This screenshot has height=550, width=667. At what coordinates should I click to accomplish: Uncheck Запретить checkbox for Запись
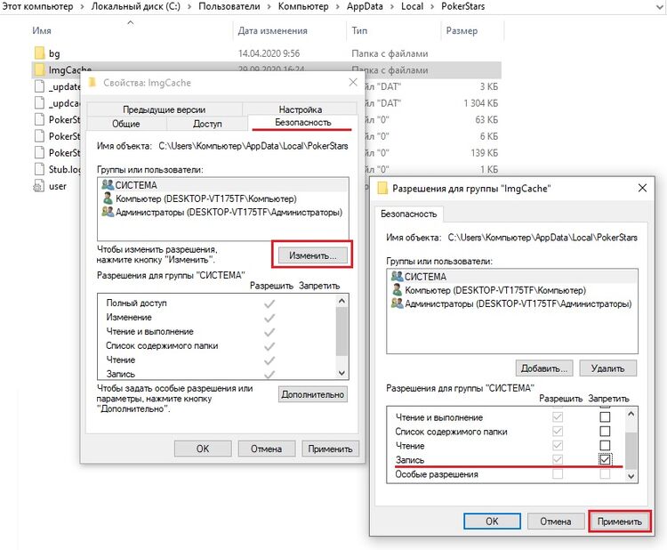606,460
